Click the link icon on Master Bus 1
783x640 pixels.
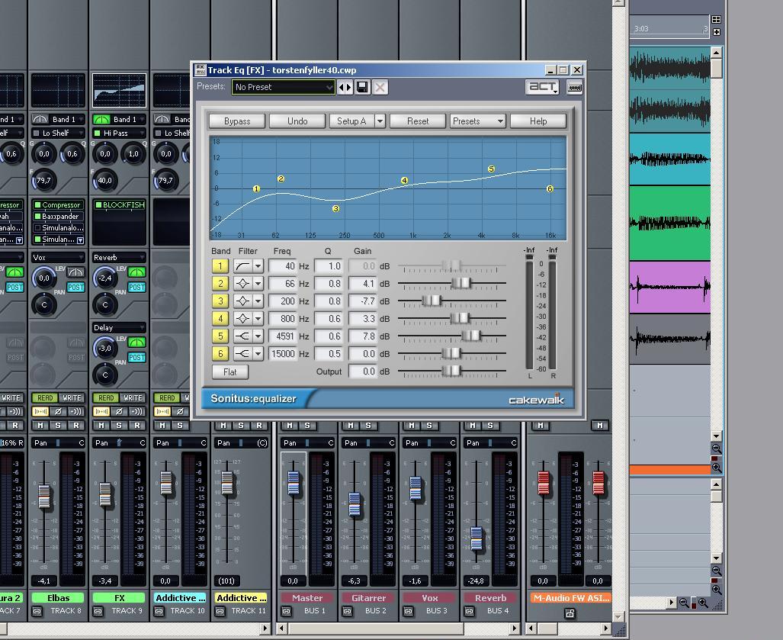[x=286, y=611]
